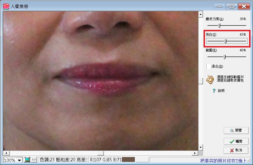Click the fit-to-window image icon
This screenshot has height=165, width=253.
(27, 160)
